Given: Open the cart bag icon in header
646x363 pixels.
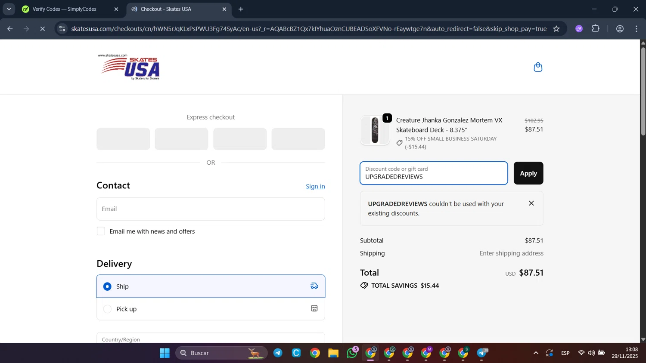Looking at the screenshot, I should [x=537, y=67].
